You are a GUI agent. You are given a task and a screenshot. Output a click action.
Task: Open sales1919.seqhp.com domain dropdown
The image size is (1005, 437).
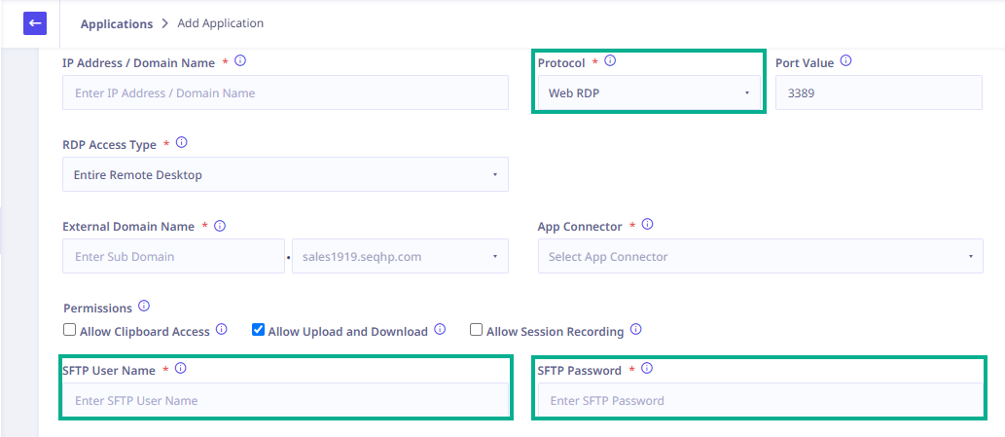pos(400,256)
